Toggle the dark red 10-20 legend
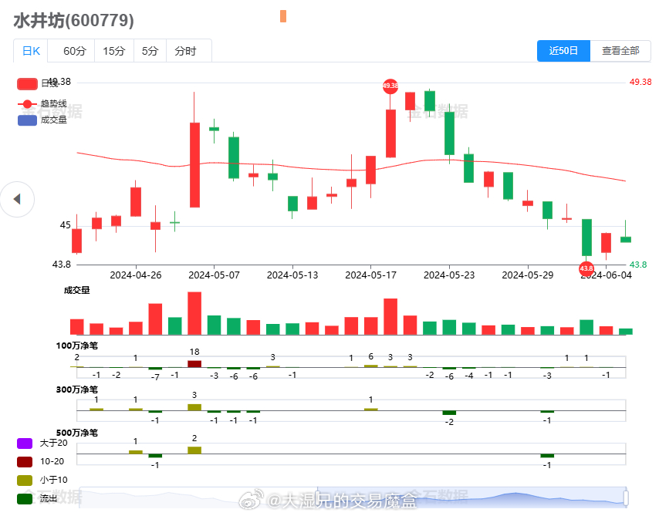 25,461
